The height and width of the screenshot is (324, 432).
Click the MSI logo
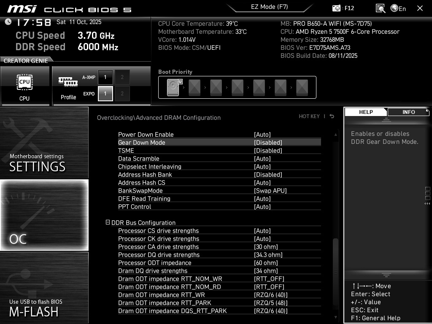pos(22,9)
